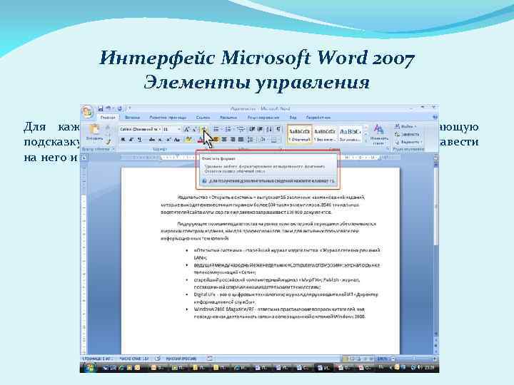The width and height of the screenshot is (514, 385).
Task: Click the spell check icon in status bar
Action: pyautogui.click(x=158, y=359)
